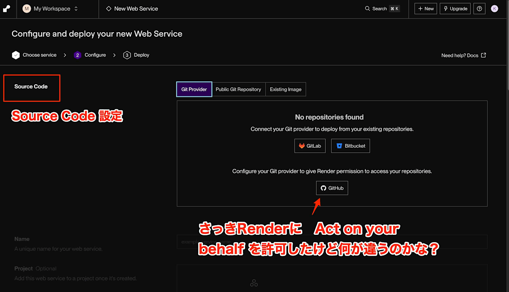
Task: Click the Name input field
Action: click(332, 242)
